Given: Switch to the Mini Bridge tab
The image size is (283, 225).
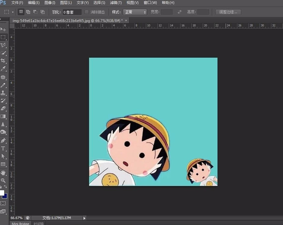Looking at the screenshot, I should coord(20,223).
